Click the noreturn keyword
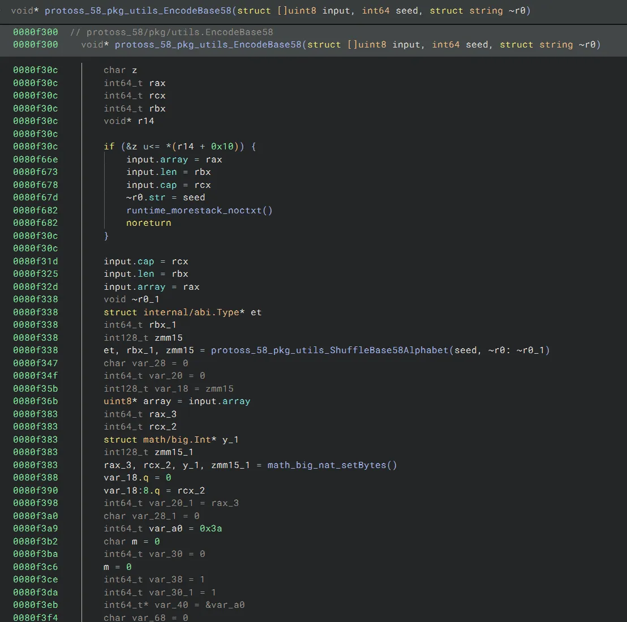Screen dimensions: 627x622 click(148, 223)
